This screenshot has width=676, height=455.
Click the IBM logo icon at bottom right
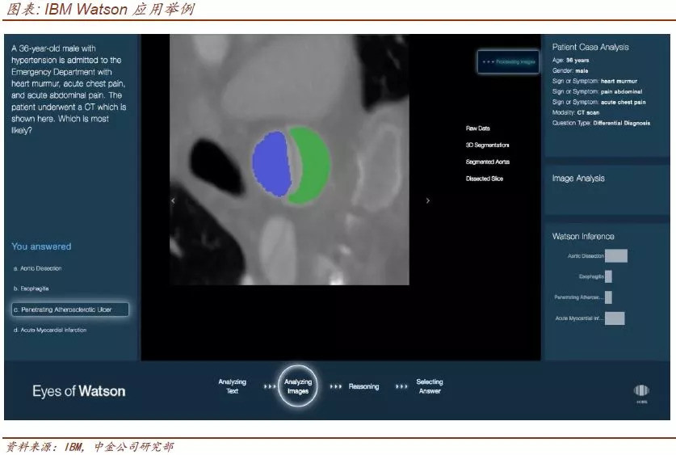[641, 390]
